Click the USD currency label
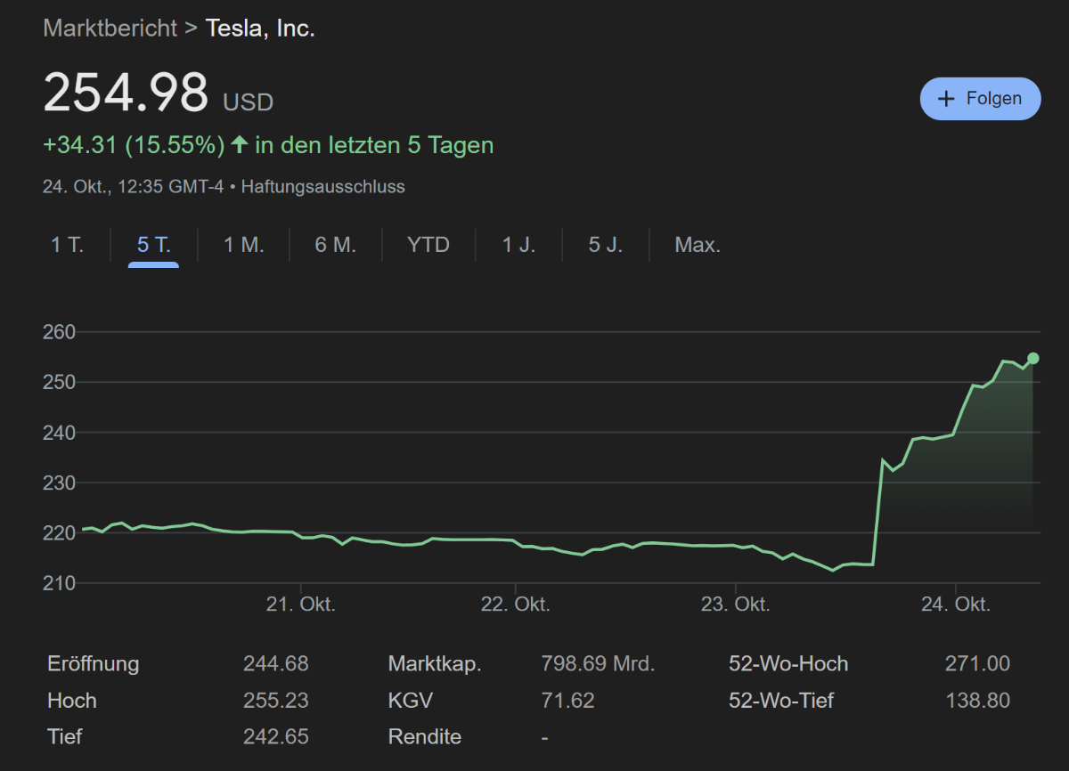This screenshot has width=1069, height=771. (x=248, y=103)
